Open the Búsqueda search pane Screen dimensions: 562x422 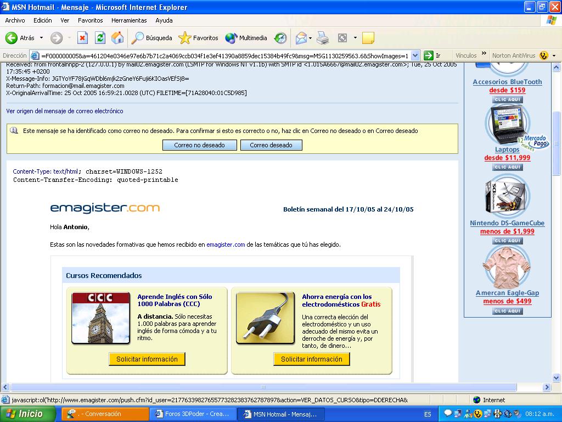(151, 38)
